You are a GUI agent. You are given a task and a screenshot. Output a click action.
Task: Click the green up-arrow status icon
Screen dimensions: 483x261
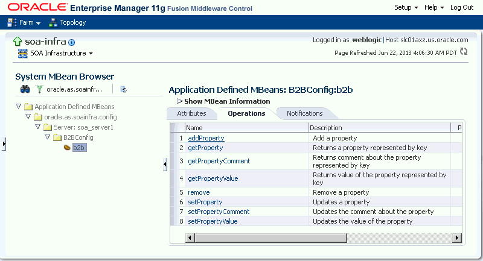click(x=18, y=42)
